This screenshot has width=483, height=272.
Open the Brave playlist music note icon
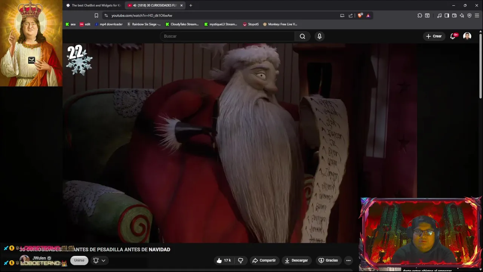tap(439, 15)
